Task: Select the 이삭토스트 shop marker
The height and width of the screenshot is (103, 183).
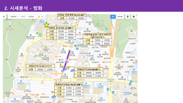Action: click(38, 95)
